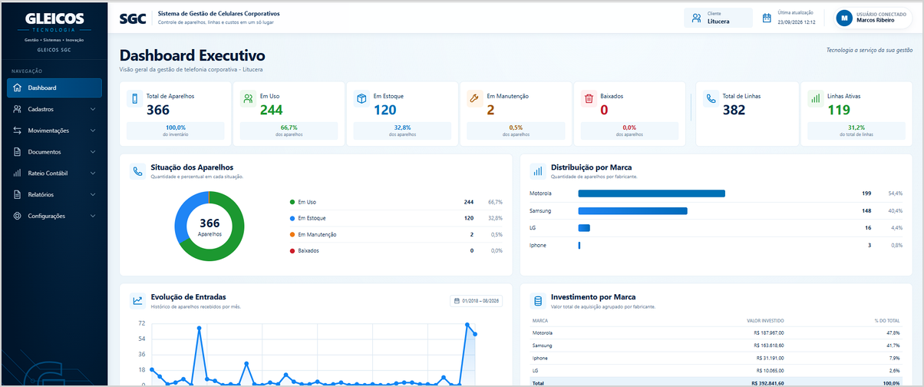The width and height of the screenshot is (924, 387).
Task: Click the Situação dos Aparelhos phone icon
Action: pyautogui.click(x=138, y=171)
